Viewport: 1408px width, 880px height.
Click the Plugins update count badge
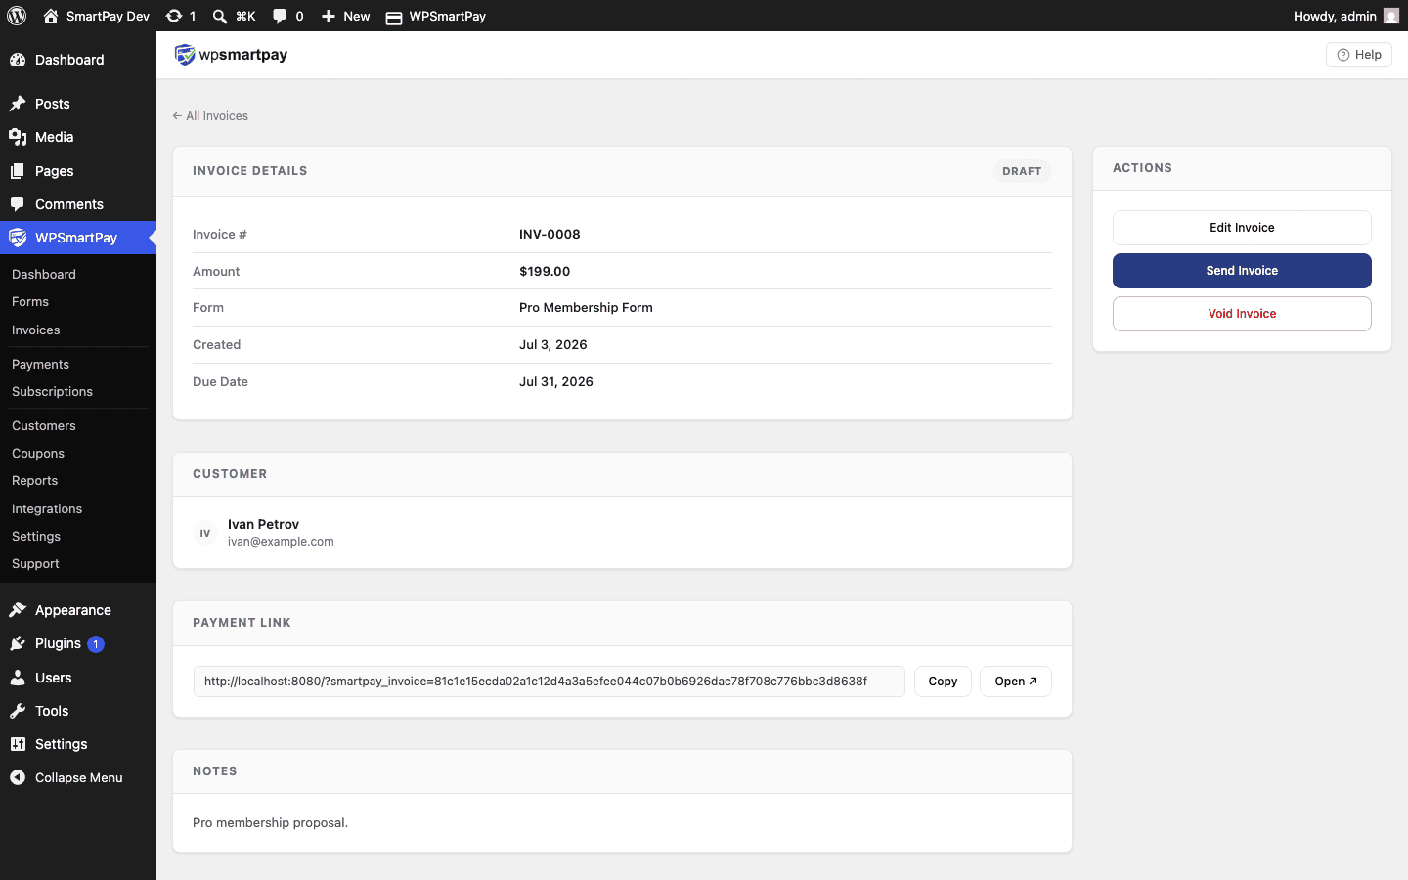tap(96, 644)
